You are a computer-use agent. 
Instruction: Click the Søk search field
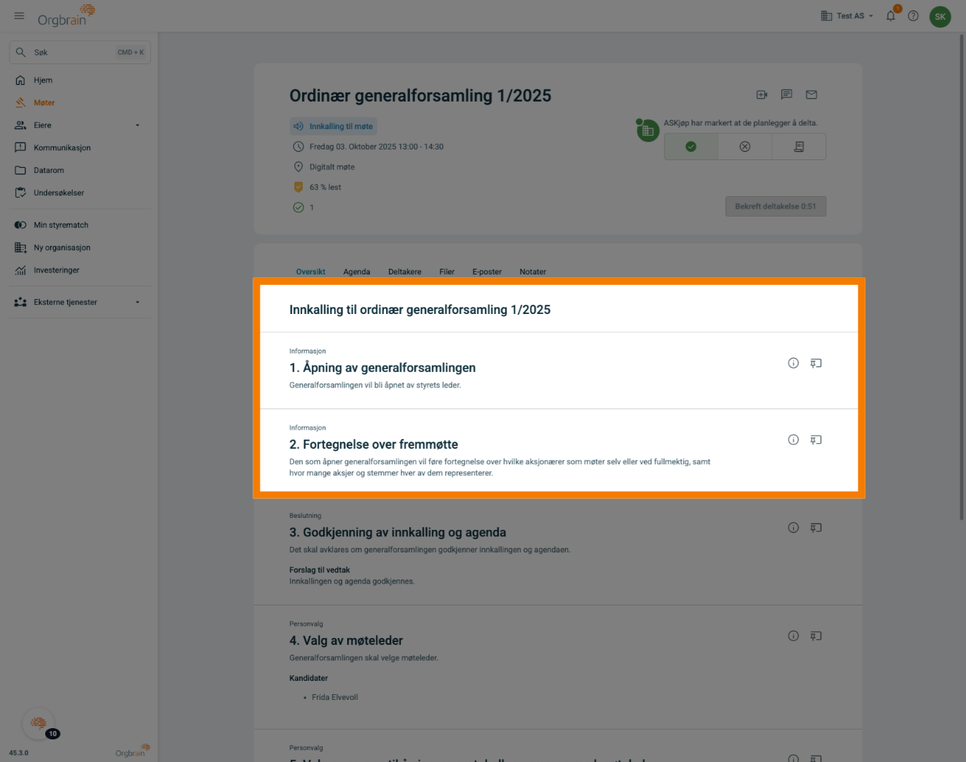tap(71, 52)
